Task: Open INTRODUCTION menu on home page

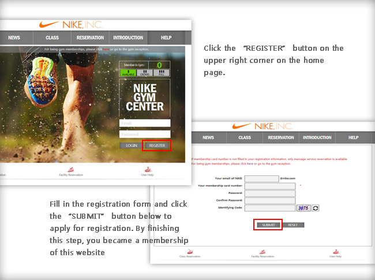Action: tap(128, 38)
